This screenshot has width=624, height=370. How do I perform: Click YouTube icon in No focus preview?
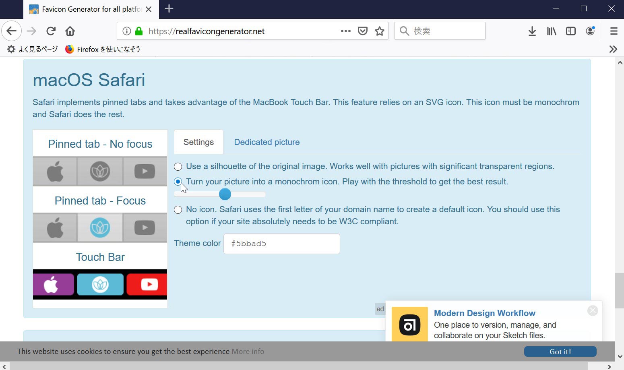coord(145,171)
